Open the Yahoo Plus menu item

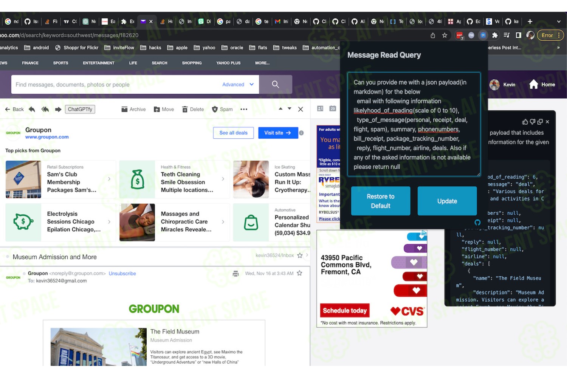(x=228, y=63)
